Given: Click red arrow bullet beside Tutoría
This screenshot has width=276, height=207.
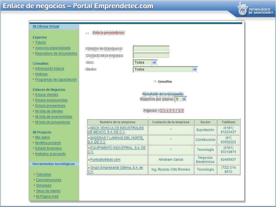Looking at the screenshot, I should point(33,42).
